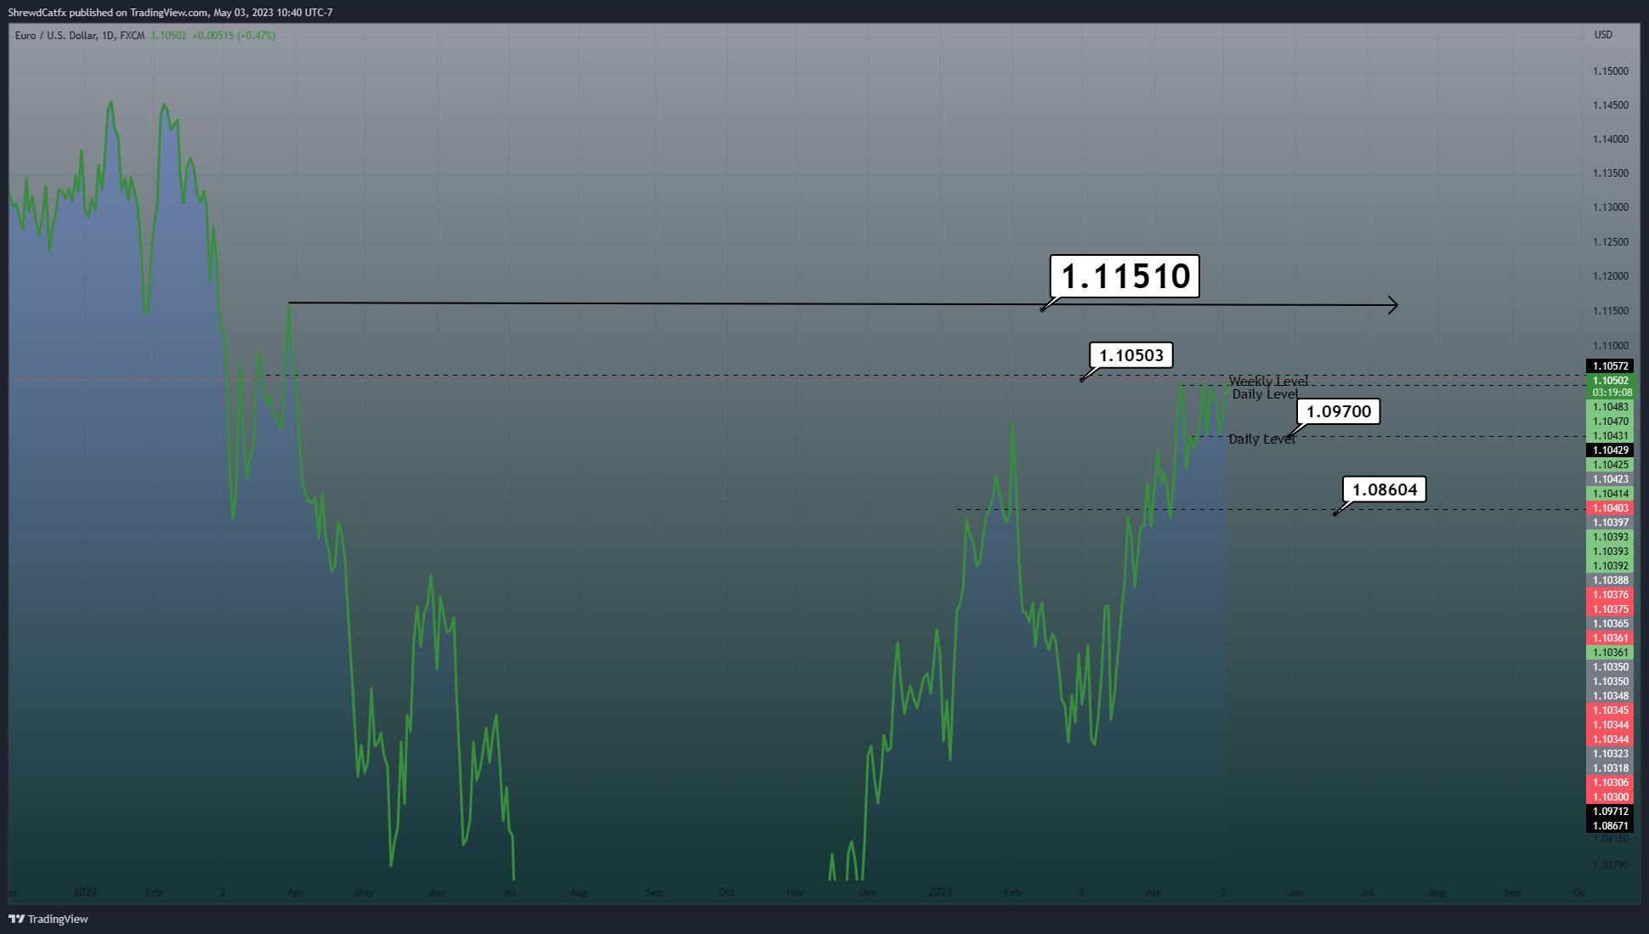Select the ShrewdCatfx author name
The width and height of the screenshot is (1649, 934).
pyautogui.click(x=37, y=13)
